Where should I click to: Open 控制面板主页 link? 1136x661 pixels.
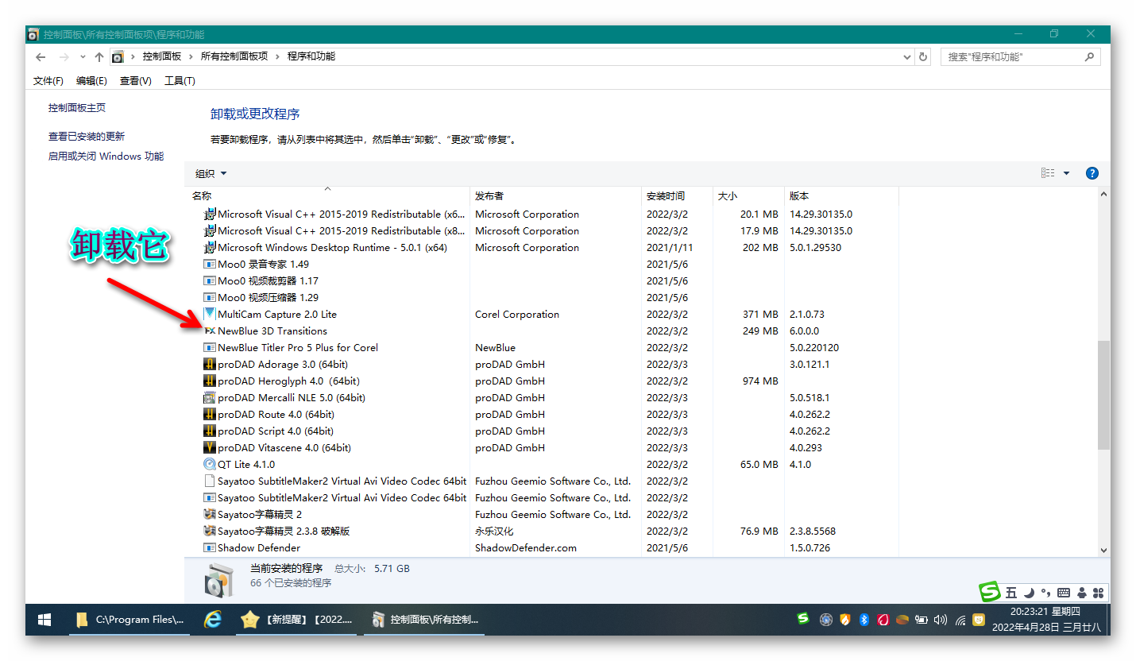click(x=77, y=108)
